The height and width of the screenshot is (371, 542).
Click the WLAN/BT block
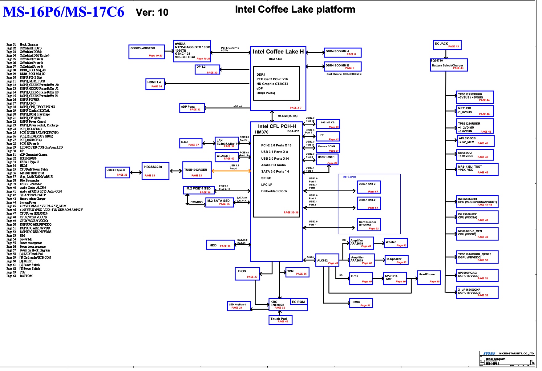pos(227,157)
